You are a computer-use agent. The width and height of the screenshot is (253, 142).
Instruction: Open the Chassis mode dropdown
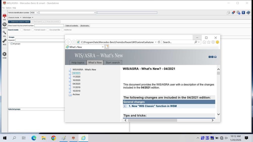click(15, 17)
